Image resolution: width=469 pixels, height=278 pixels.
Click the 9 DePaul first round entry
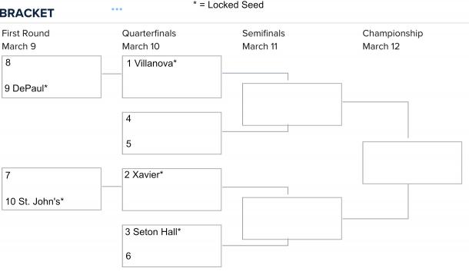(26, 88)
